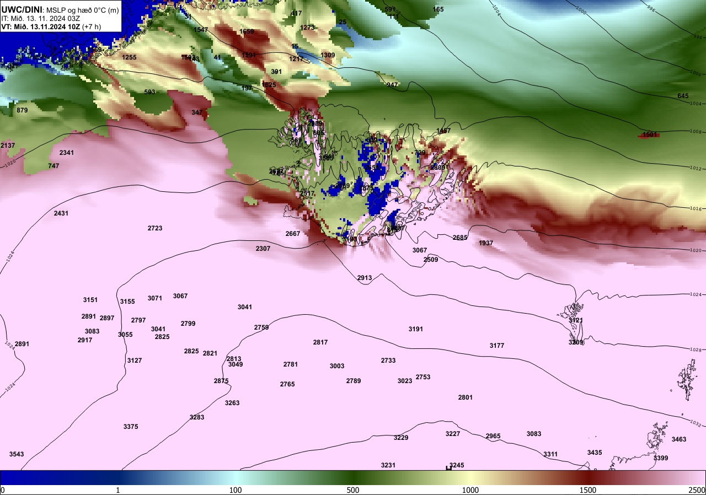
Task: Click the map value 2685
Action: (x=460, y=238)
